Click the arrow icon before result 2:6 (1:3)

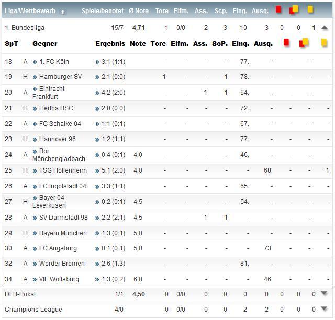[97, 264]
